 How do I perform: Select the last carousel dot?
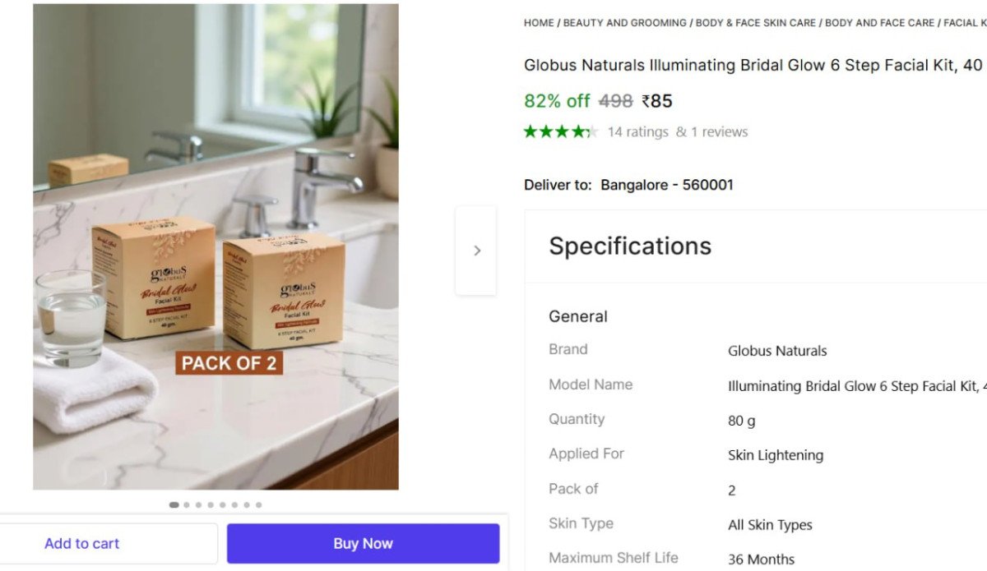[x=259, y=505]
